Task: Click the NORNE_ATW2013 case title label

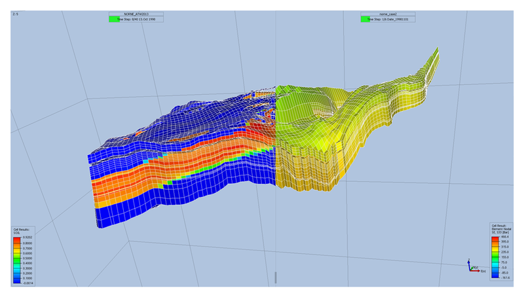Action: pos(136,14)
